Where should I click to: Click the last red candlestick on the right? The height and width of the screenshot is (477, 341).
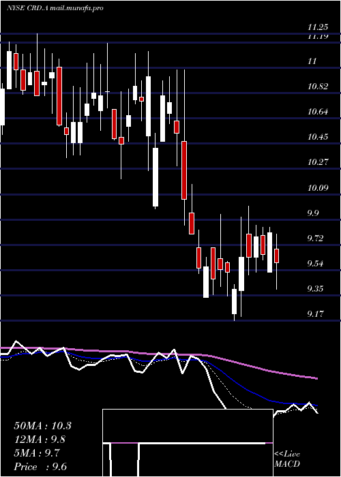click(276, 256)
